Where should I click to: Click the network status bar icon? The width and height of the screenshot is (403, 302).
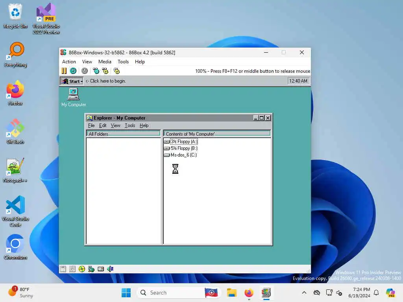pos(91,269)
